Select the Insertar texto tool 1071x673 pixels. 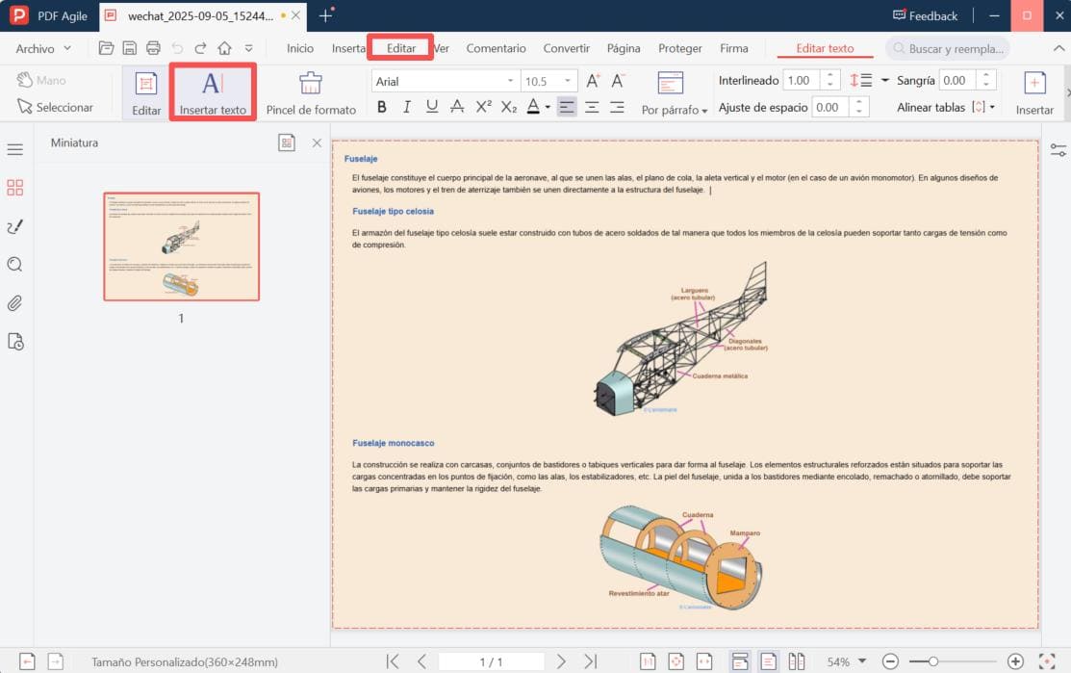click(x=212, y=91)
